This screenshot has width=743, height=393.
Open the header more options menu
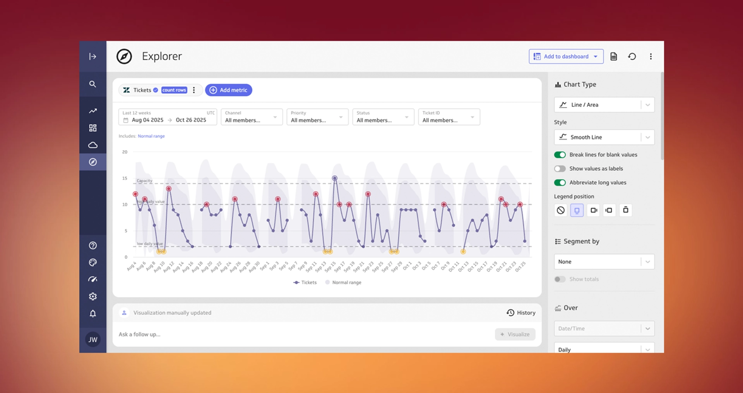tap(651, 56)
